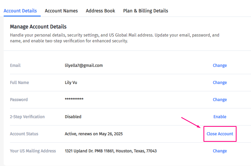Screen dimensions: 251x166
Task: Open the Account Names tab
Action: click(x=61, y=11)
